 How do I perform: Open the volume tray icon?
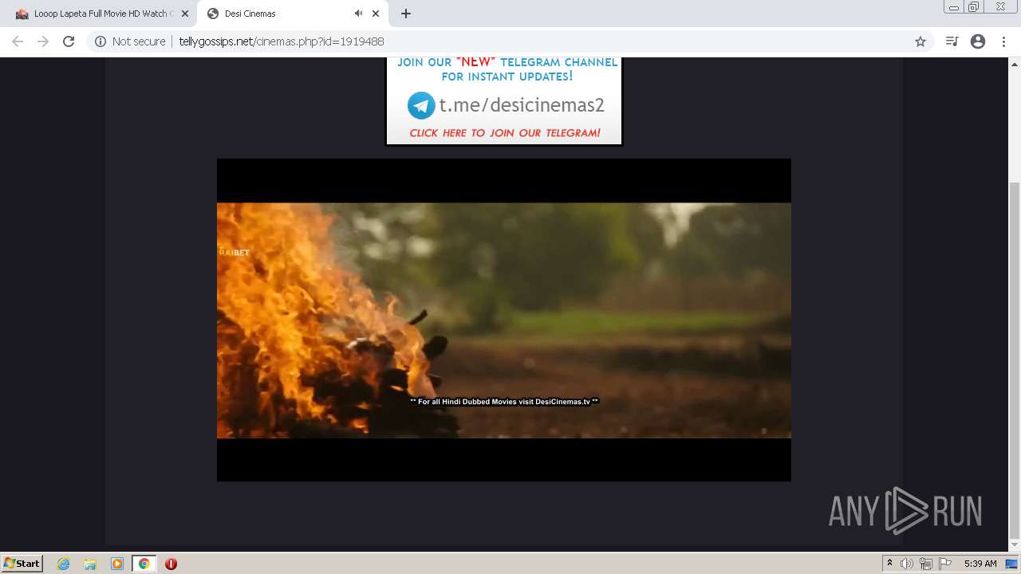tap(907, 564)
